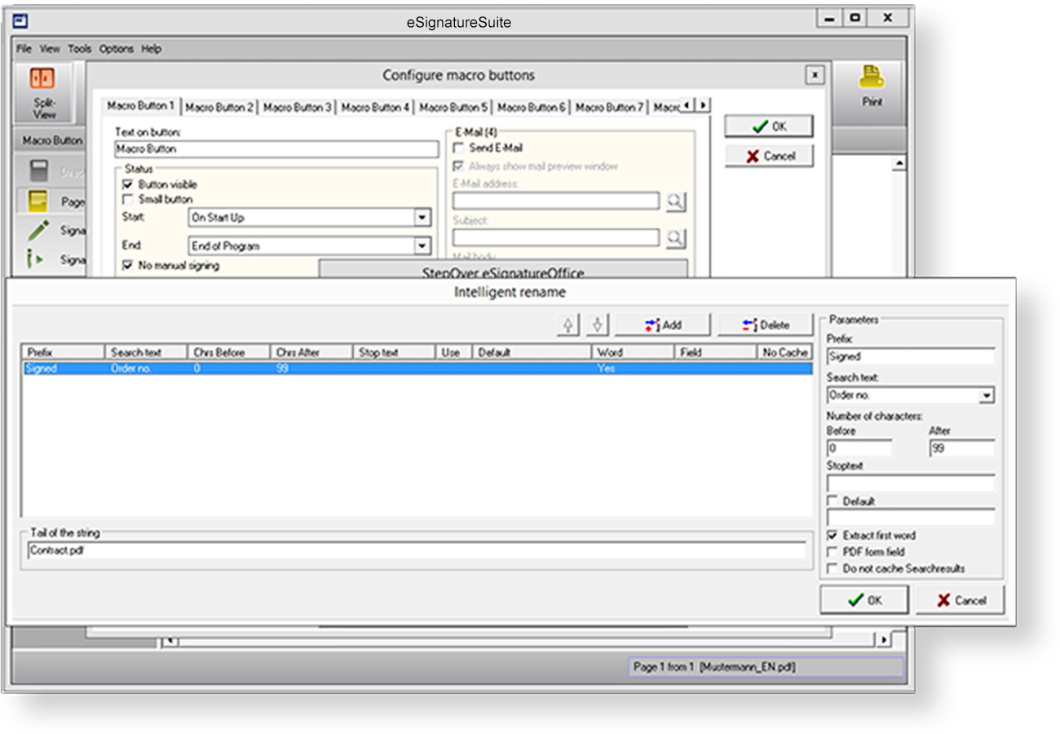Open the View menu
Viewport: 1060px width, 734px height.
(50, 49)
